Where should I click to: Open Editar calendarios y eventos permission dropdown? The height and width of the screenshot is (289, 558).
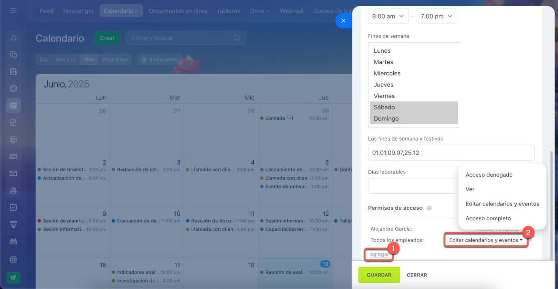click(x=486, y=240)
